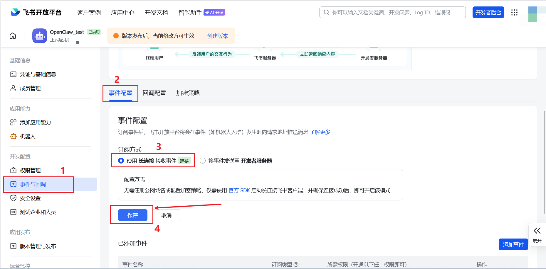Viewport: 546px width, 269px height.
Task: Click the 开发者后台 button
Action: 488,12
